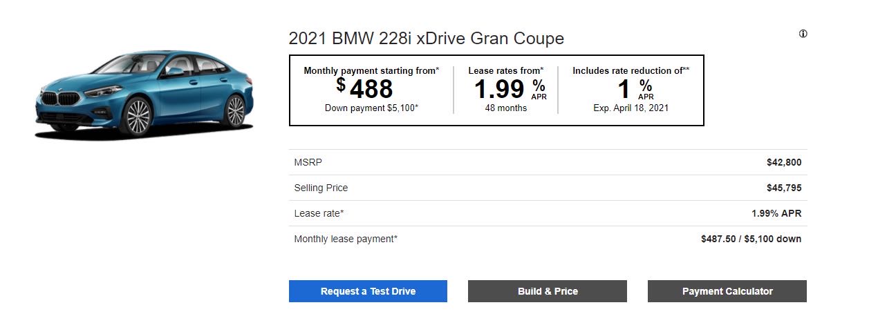Viewport: 887px width, 325px height.
Task: Click the $45,795 selling price value
Action: pyautogui.click(x=783, y=188)
